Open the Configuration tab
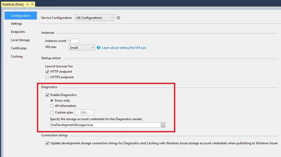Viewport: 281px width, 157px height. point(21,16)
